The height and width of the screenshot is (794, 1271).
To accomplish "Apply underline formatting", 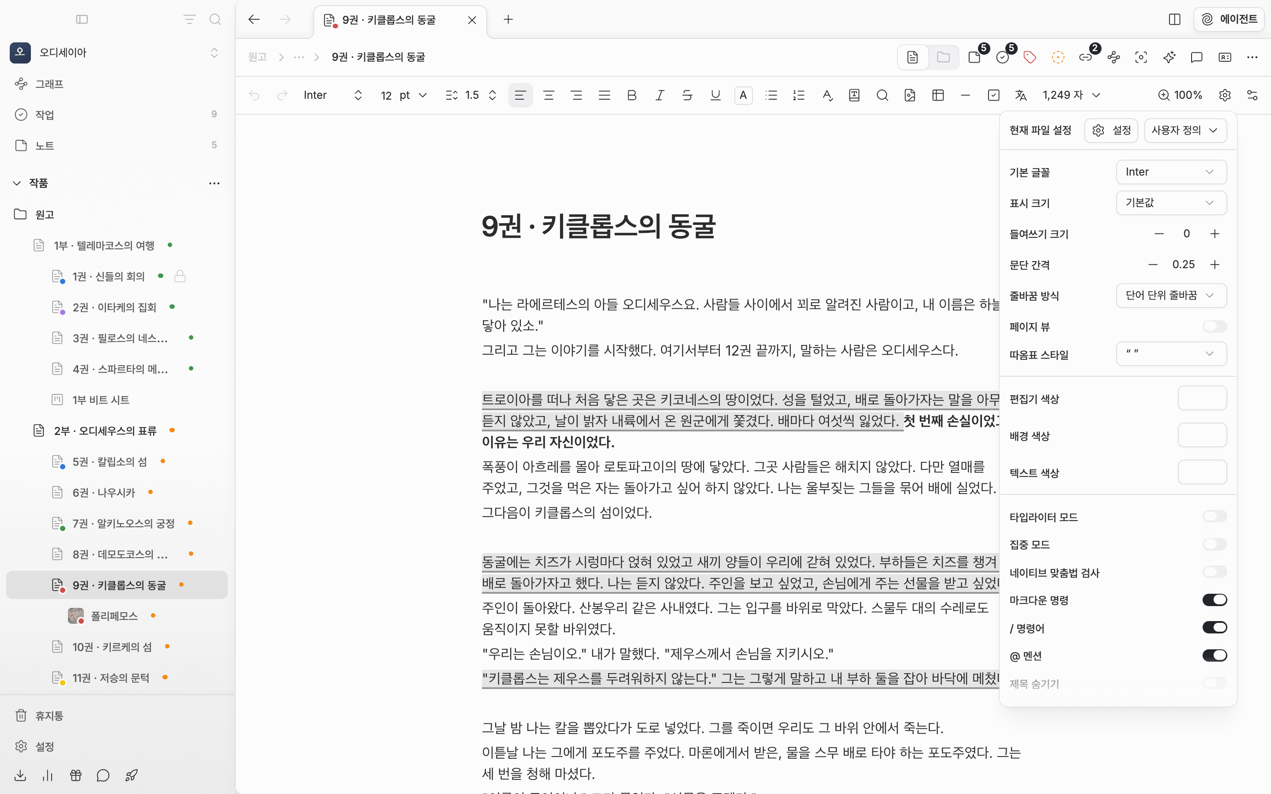I will 715,95.
